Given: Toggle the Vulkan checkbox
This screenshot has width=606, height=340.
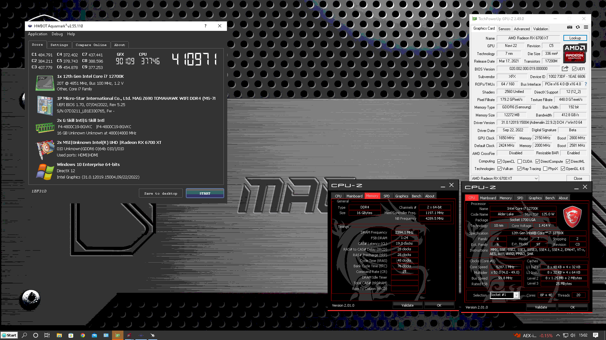Looking at the screenshot, I should click(x=499, y=169).
